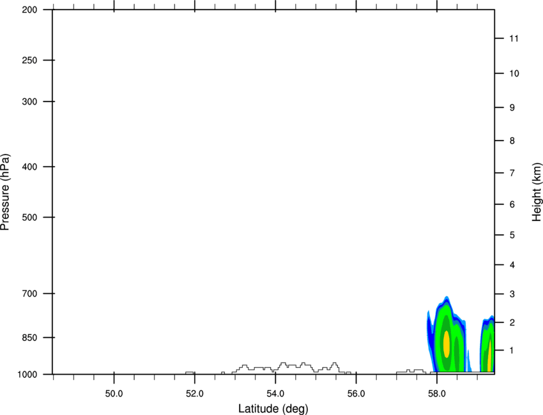Click the 56.0 latitude label

[x=356, y=394]
